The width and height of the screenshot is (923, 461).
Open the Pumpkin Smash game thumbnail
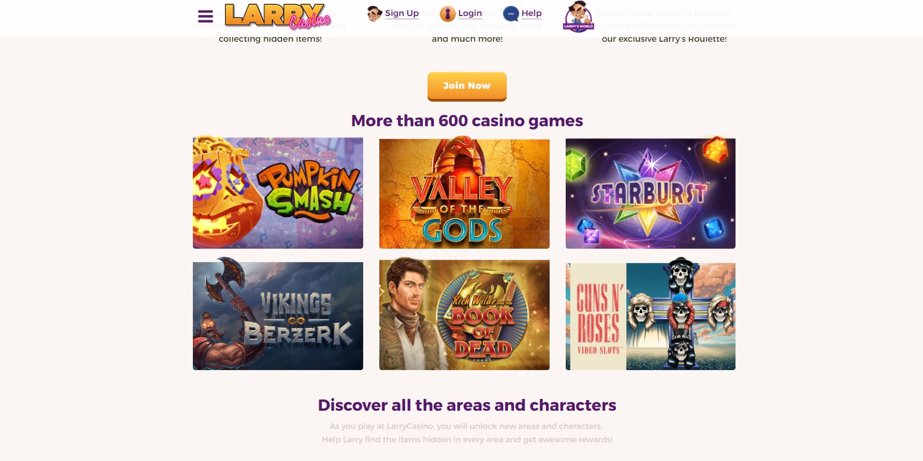tap(278, 192)
